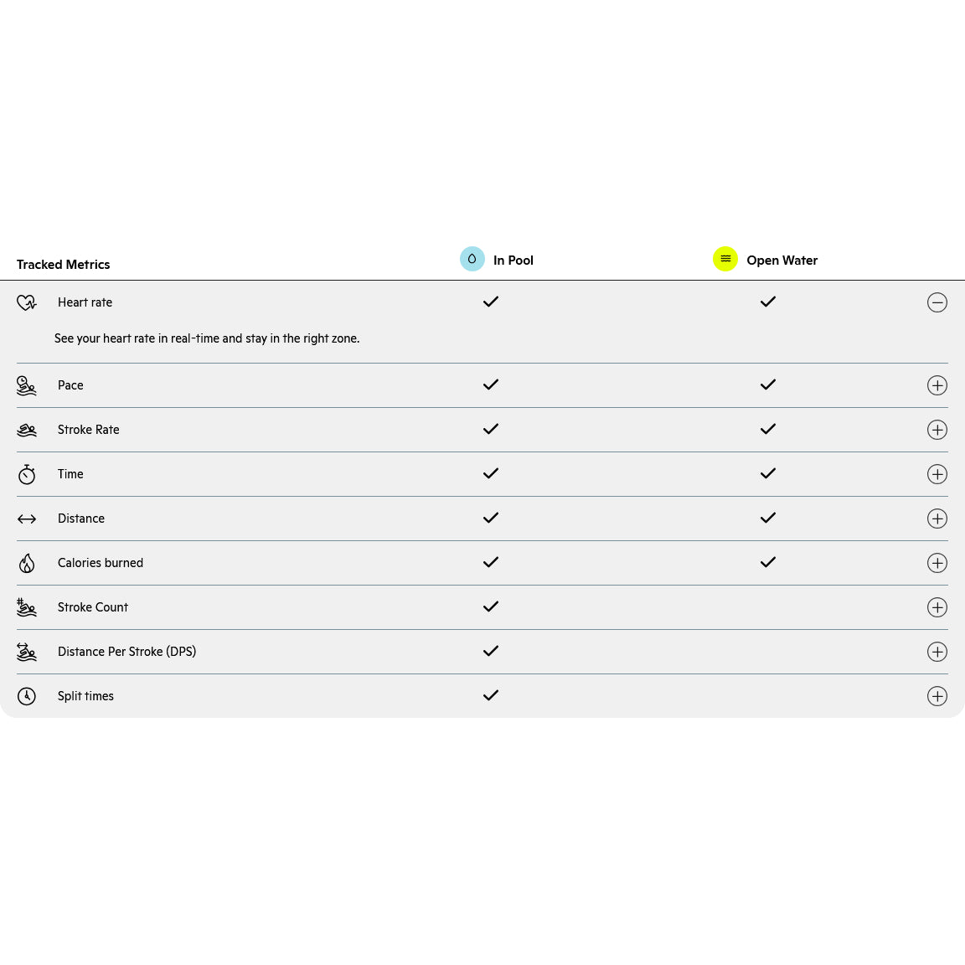This screenshot has width=965, height=965.
Task: Click the Time stopwatch icon
Action: click(27, 474)
